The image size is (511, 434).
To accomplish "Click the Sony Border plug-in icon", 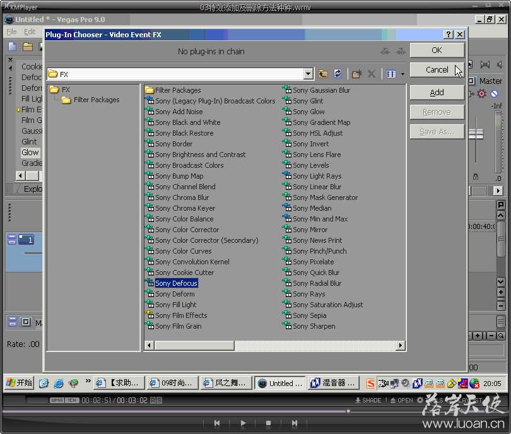I will pyautogui.click(x=150, y=143).
